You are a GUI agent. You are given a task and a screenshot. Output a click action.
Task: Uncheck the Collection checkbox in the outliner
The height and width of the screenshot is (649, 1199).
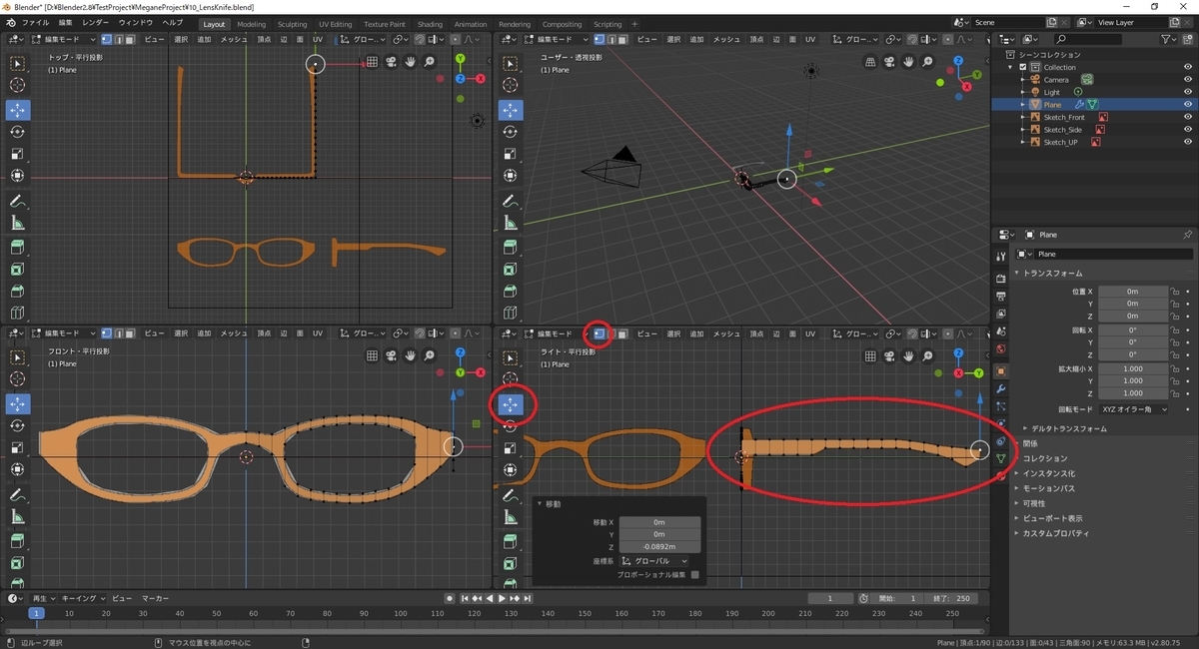[x=1023, y=67]
